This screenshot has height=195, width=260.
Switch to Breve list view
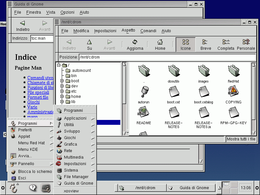205,45
